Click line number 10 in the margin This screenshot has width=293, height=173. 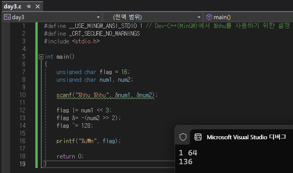tap(22, 95)
